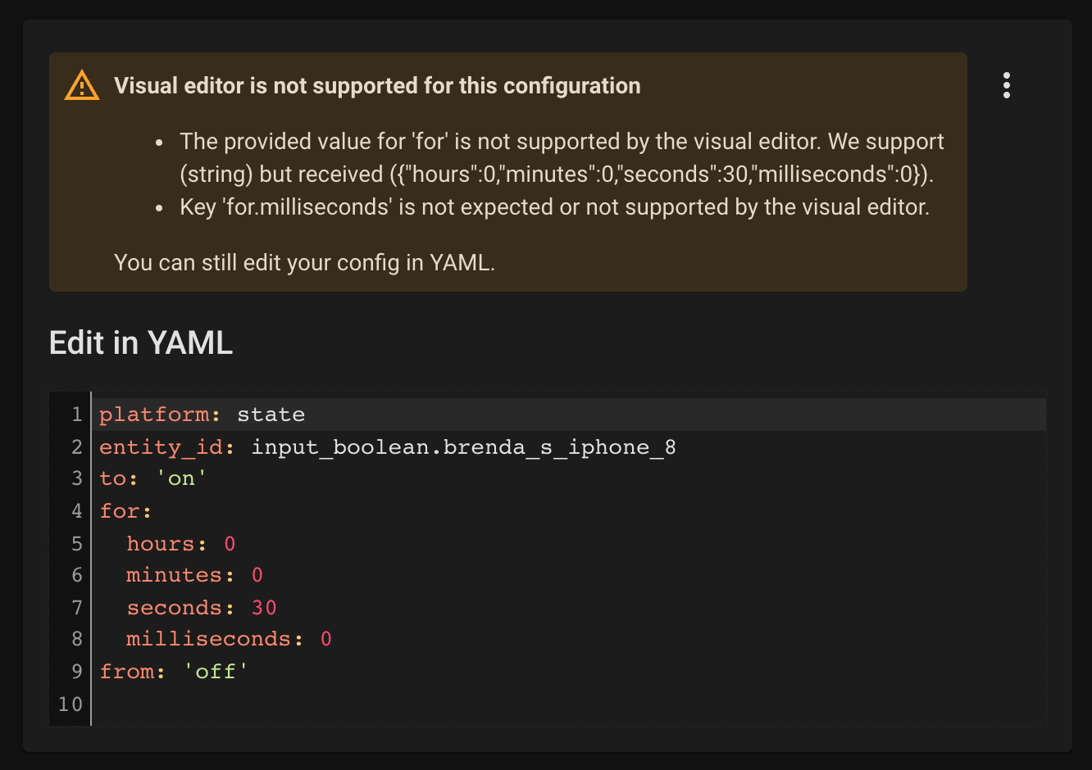The image size is (1092, 770).
Task: Click the 'on' value on the to line
Action: pyautogui.click(x=181, y=478)
